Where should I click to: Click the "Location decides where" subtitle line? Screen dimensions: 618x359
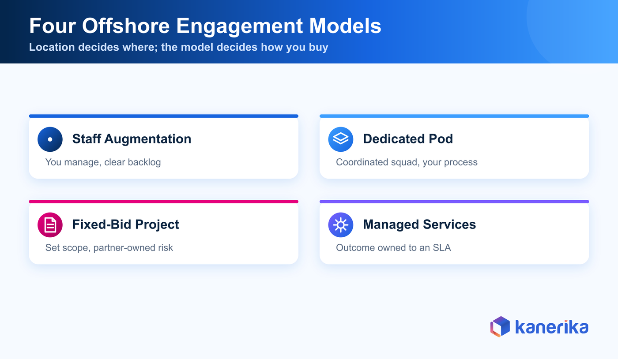coord(179,47)
